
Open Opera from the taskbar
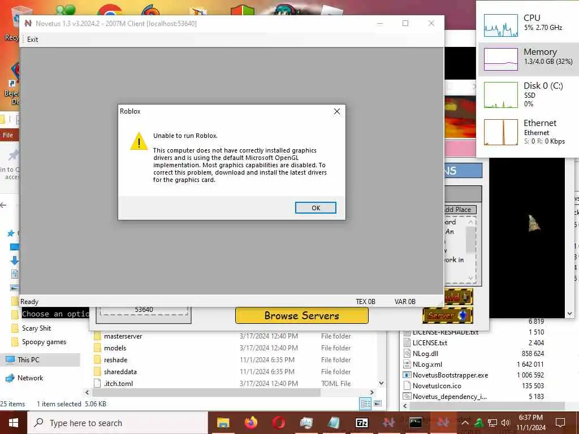(278, 423)
